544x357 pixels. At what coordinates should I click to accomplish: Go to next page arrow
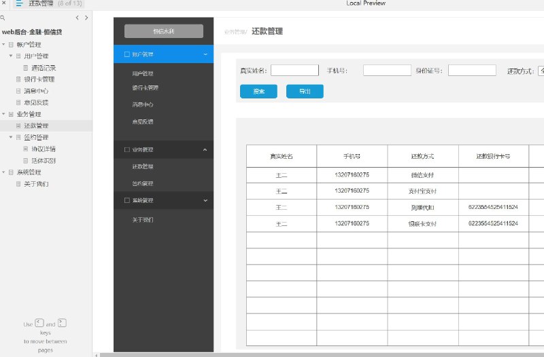point(86,18)
